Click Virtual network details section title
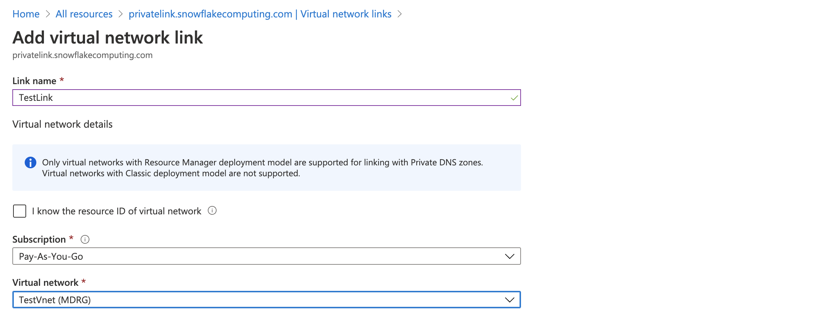Viewport: 824px width, 309px height. pos(62,124)
